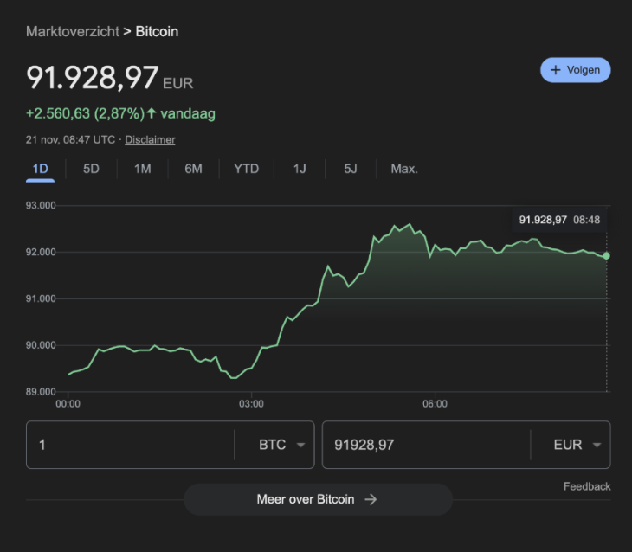The height and width of the screenshot is (552, 632).
Task: Open the Disclaimer link
Action: (150, 140)
